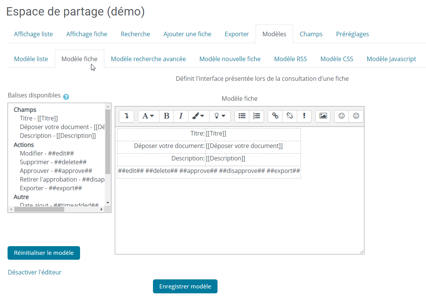Click empty area of the Modèle fiche editor

[x=239, y=216]
